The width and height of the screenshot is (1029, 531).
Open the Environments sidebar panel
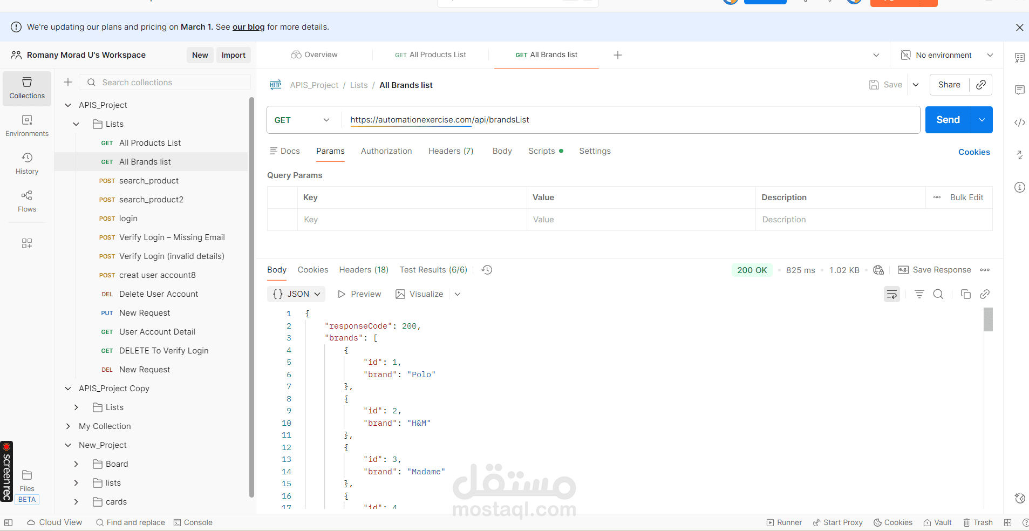(27, 126)
